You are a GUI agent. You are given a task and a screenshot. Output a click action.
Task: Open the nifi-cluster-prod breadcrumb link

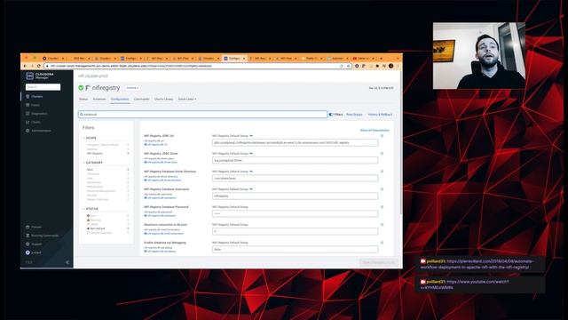tap(93, 76)
